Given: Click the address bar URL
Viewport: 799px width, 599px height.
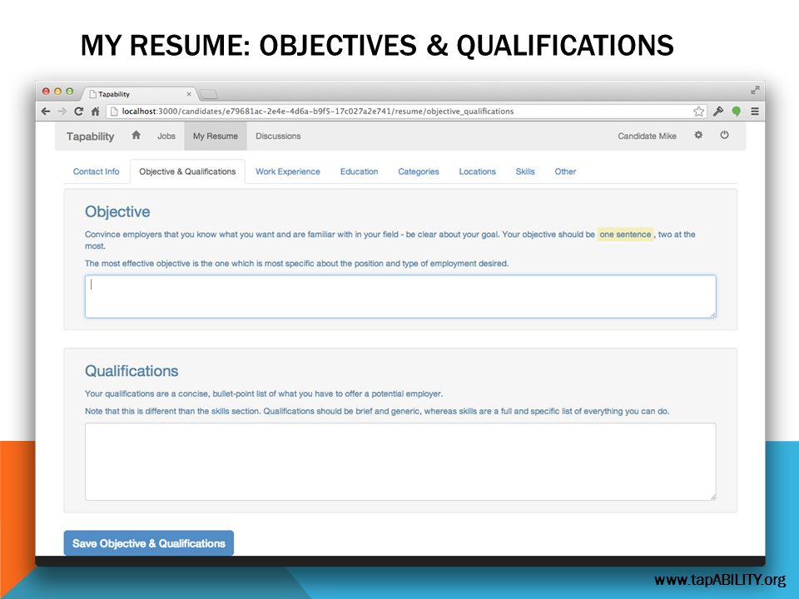Looking at the screenshot, I should (x=317, y=111).
